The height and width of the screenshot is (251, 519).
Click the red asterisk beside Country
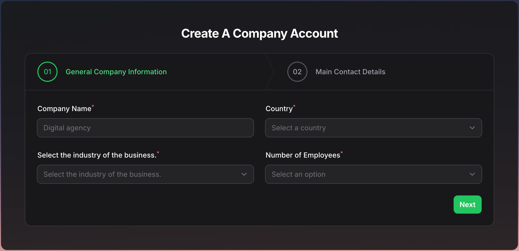pos(294,106)
